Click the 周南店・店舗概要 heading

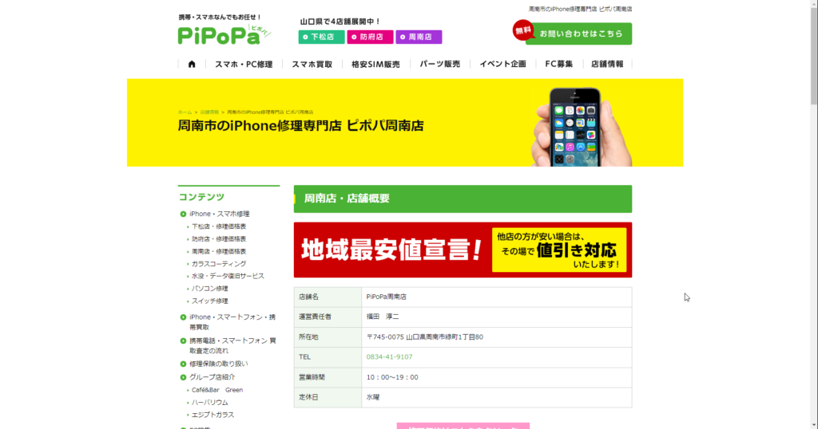(x=463, y=199)
